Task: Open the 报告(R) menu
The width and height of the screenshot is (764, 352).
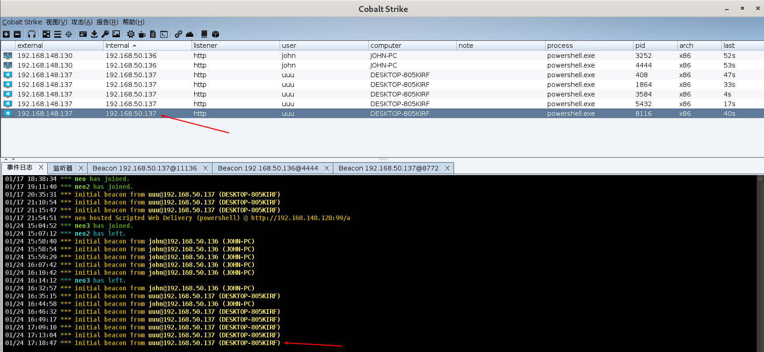Action: [107, 22]
